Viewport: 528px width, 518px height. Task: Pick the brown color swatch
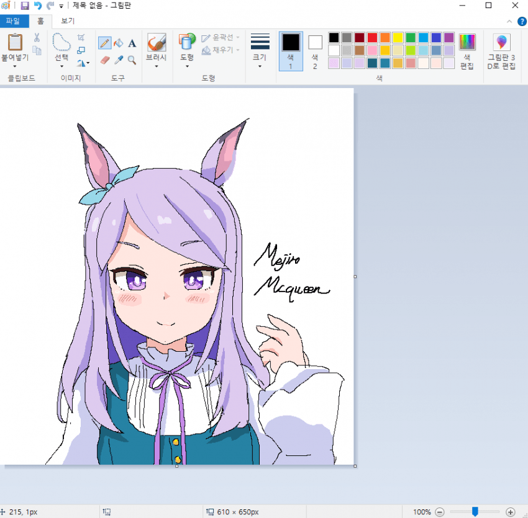point(359,50)
